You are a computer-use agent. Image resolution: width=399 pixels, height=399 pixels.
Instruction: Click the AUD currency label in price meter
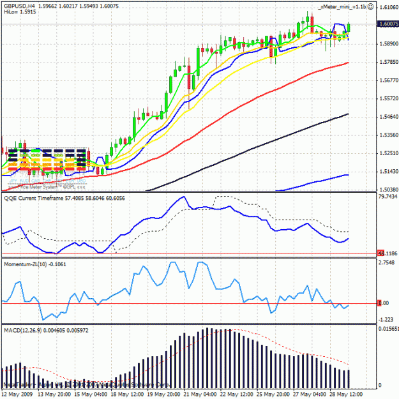point(25,181)
